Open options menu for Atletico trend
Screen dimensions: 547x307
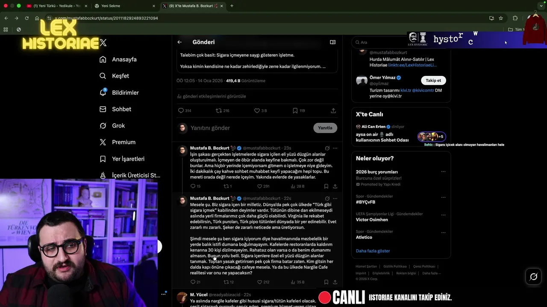click(443, 233)
